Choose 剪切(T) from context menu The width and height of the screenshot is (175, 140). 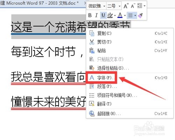point(129,42)
